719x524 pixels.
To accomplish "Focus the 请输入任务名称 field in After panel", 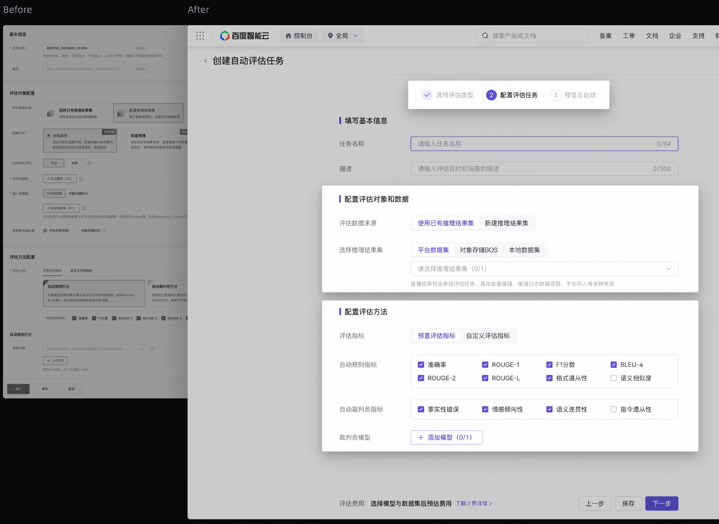I will tap(544, 144).
